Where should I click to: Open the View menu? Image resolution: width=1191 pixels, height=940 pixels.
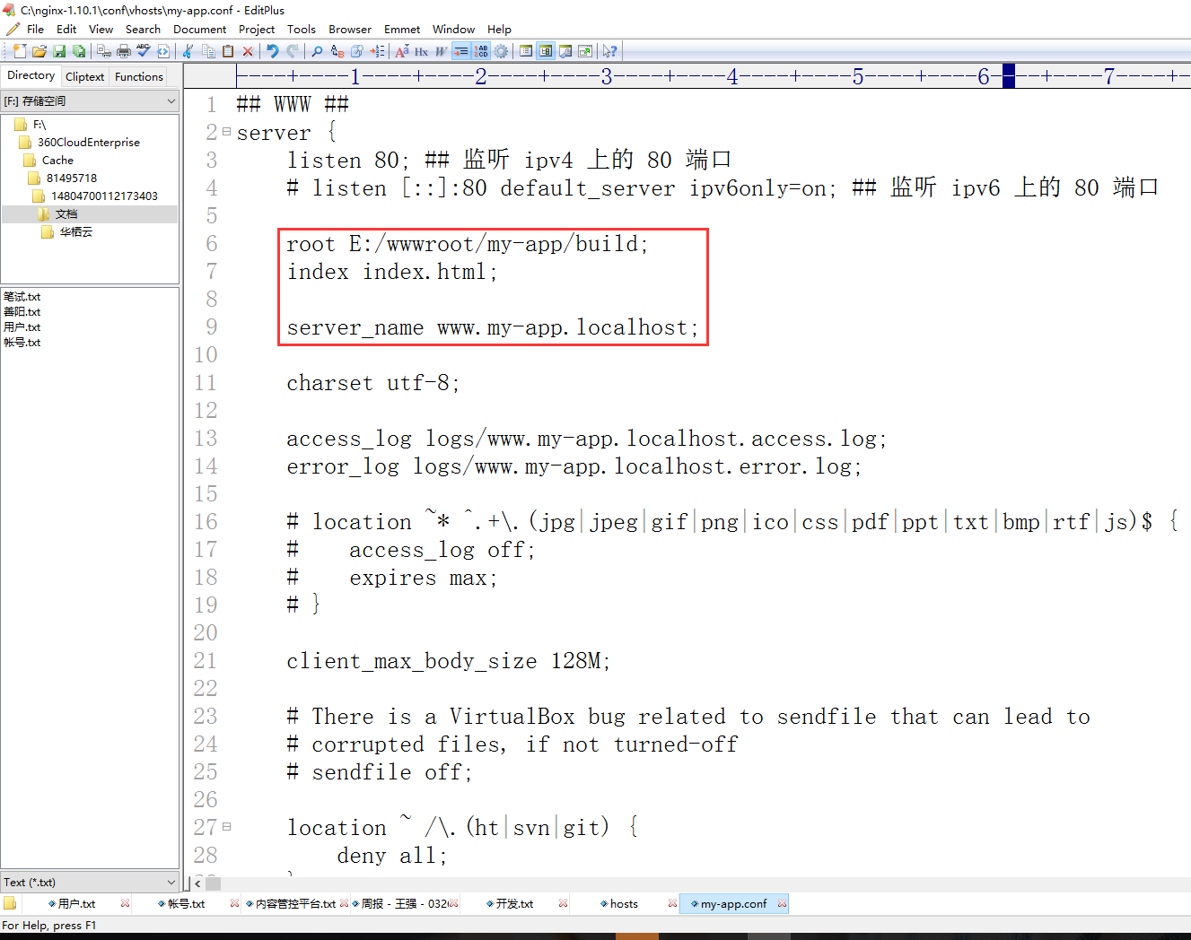(101, 29)
